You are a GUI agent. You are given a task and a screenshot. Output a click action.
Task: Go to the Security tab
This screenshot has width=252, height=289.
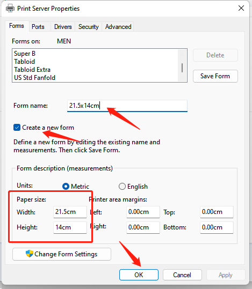click(x=88, y=27)
